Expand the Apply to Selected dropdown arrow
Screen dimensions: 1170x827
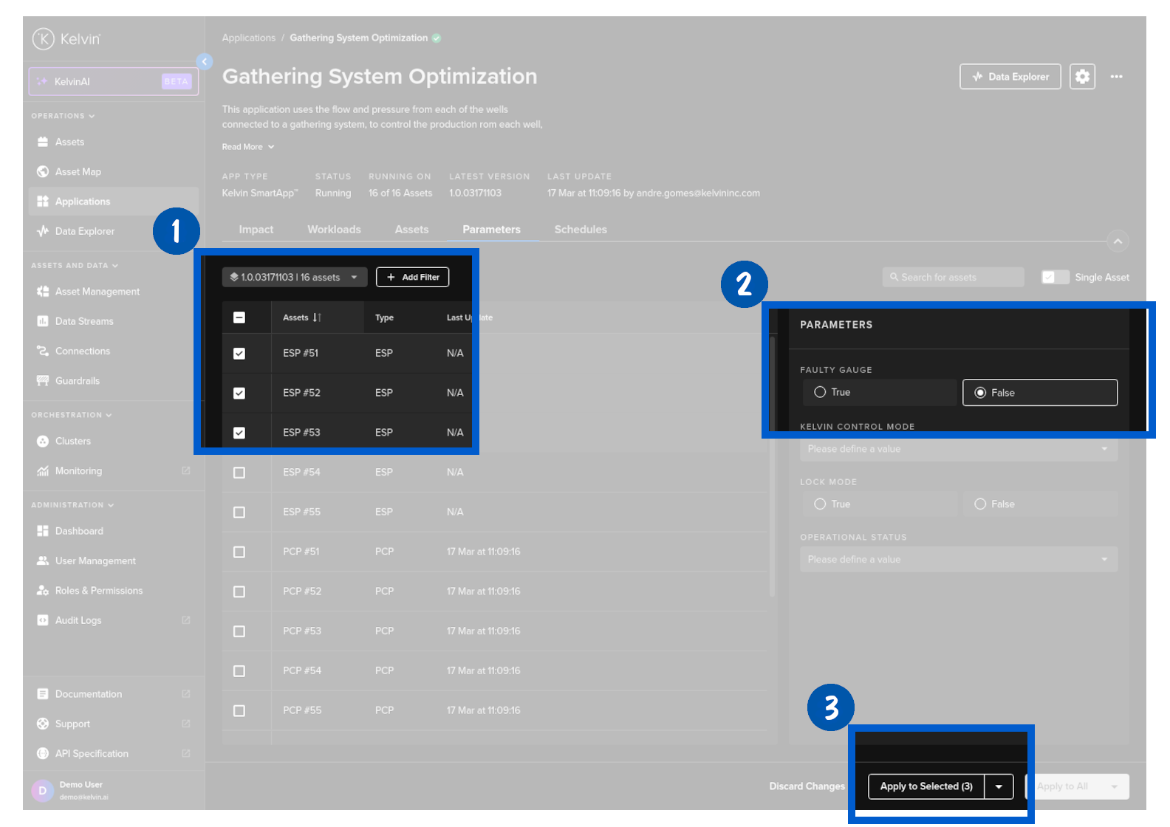click(999, 787)
